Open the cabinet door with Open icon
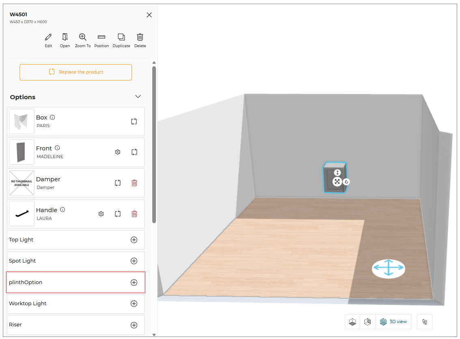 pos(65,37)
